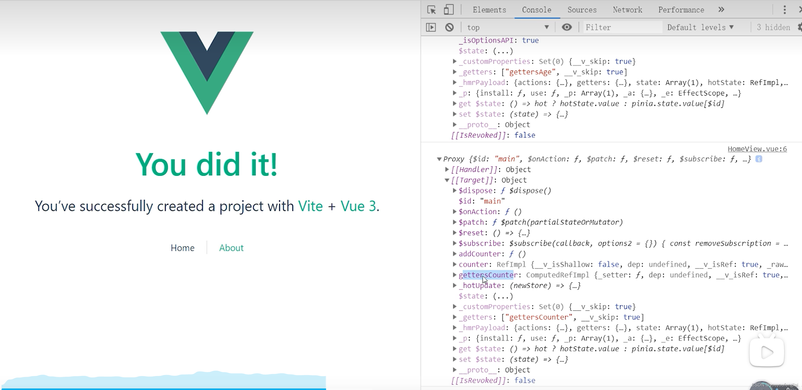
Task: Open the top JavaScript context dropdown
Action: 508,28
